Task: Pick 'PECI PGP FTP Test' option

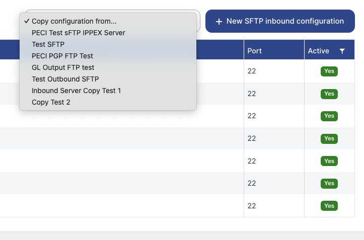Action: pyautogui.click(x=62, y=56)
